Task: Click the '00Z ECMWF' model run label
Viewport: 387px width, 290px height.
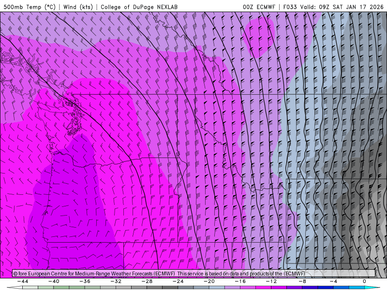Action: (x=259, y=7)
